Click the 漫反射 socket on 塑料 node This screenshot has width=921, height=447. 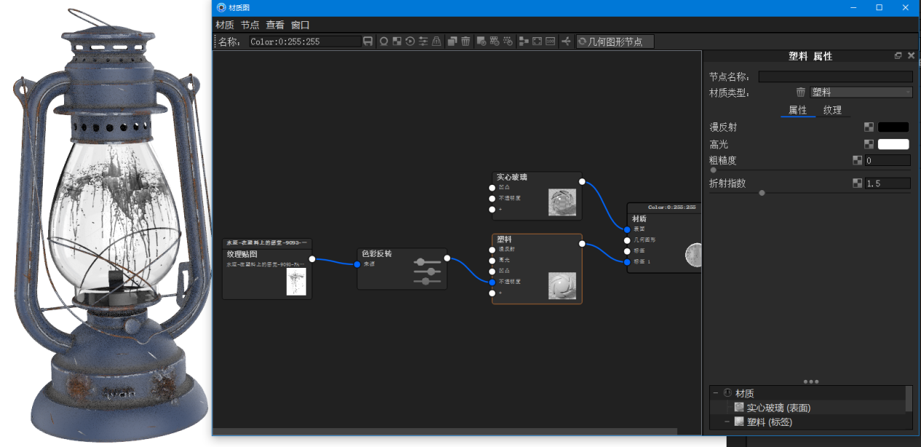point(492,249)
